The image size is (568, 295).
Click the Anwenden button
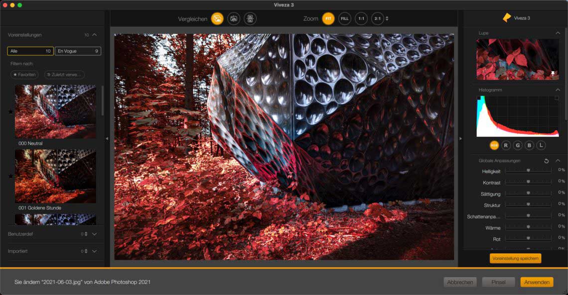click(x=537, y=282)
